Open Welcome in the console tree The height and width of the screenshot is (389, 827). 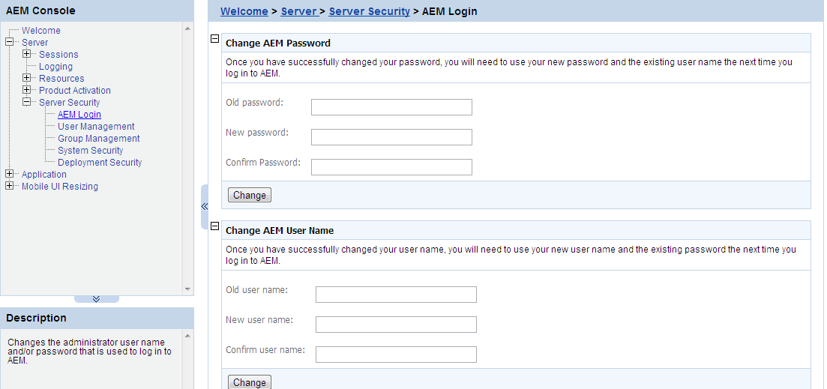pos(41,31)
